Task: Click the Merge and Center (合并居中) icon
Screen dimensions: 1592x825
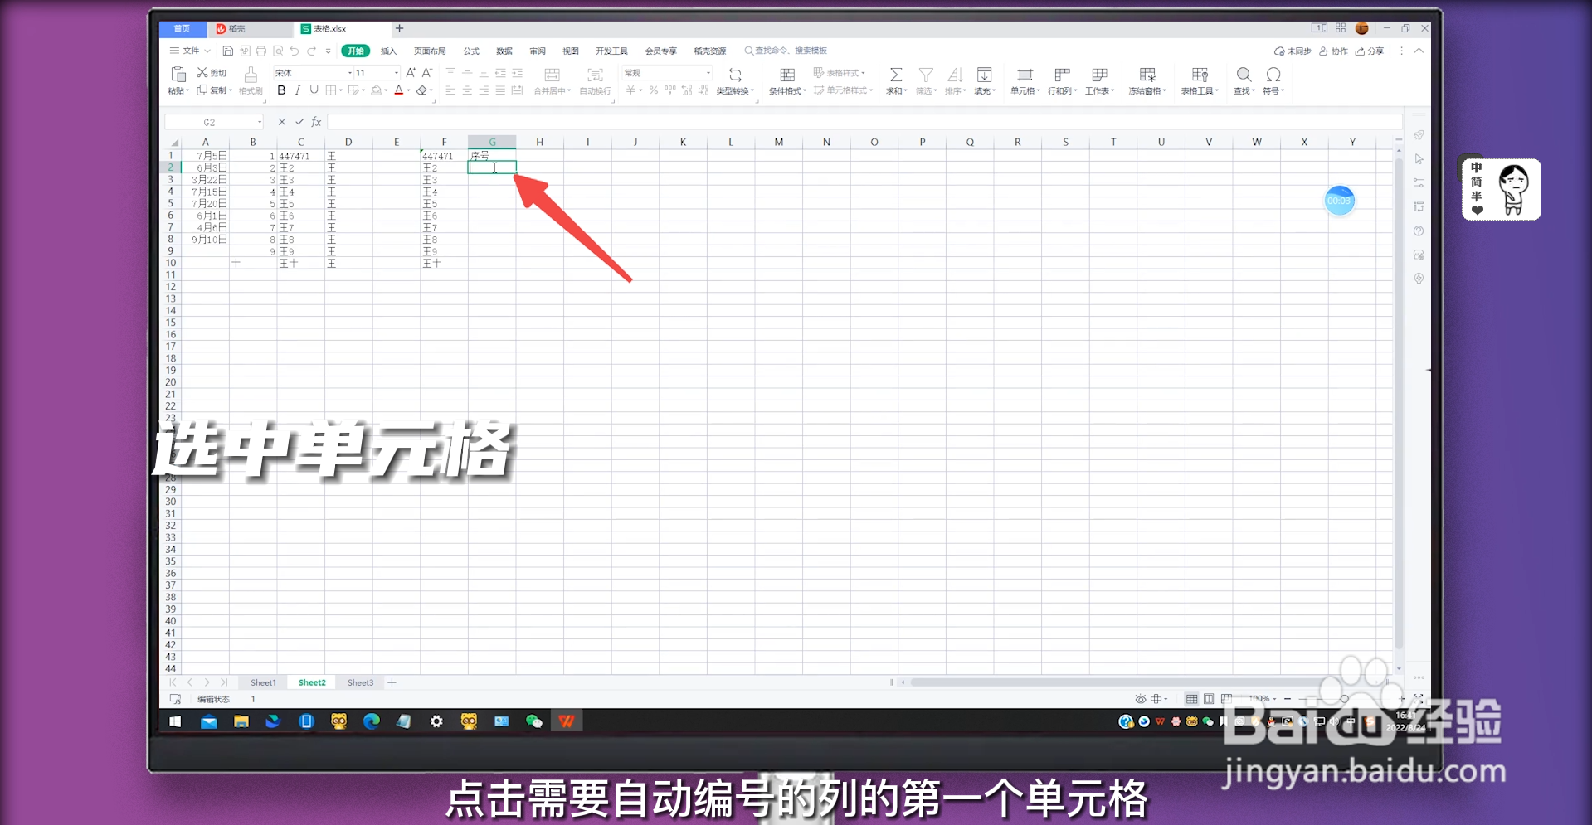Action: 552,80
